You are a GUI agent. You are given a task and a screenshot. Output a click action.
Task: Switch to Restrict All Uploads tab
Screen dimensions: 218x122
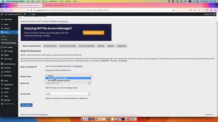(x=87, y=46)
